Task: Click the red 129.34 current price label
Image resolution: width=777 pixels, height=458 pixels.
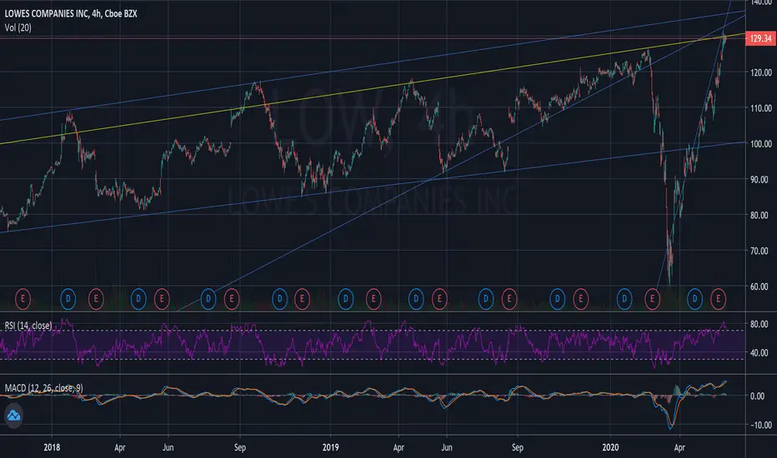Action: pyautogui.click(x=760, y=38)
